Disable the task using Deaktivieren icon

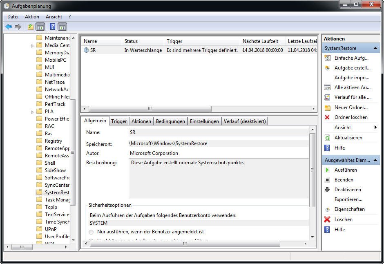327,190
